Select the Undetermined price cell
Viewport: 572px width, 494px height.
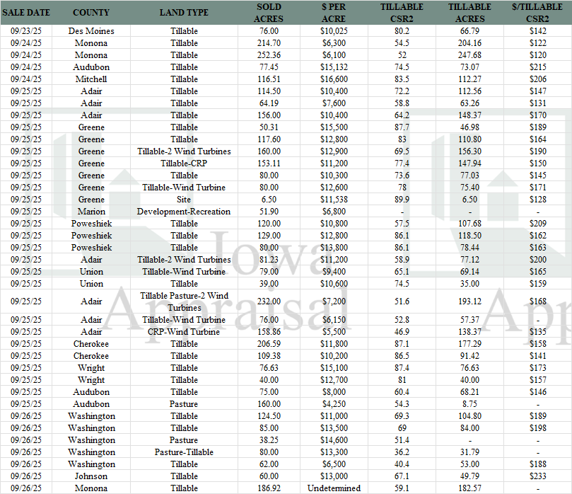(334, 488)
